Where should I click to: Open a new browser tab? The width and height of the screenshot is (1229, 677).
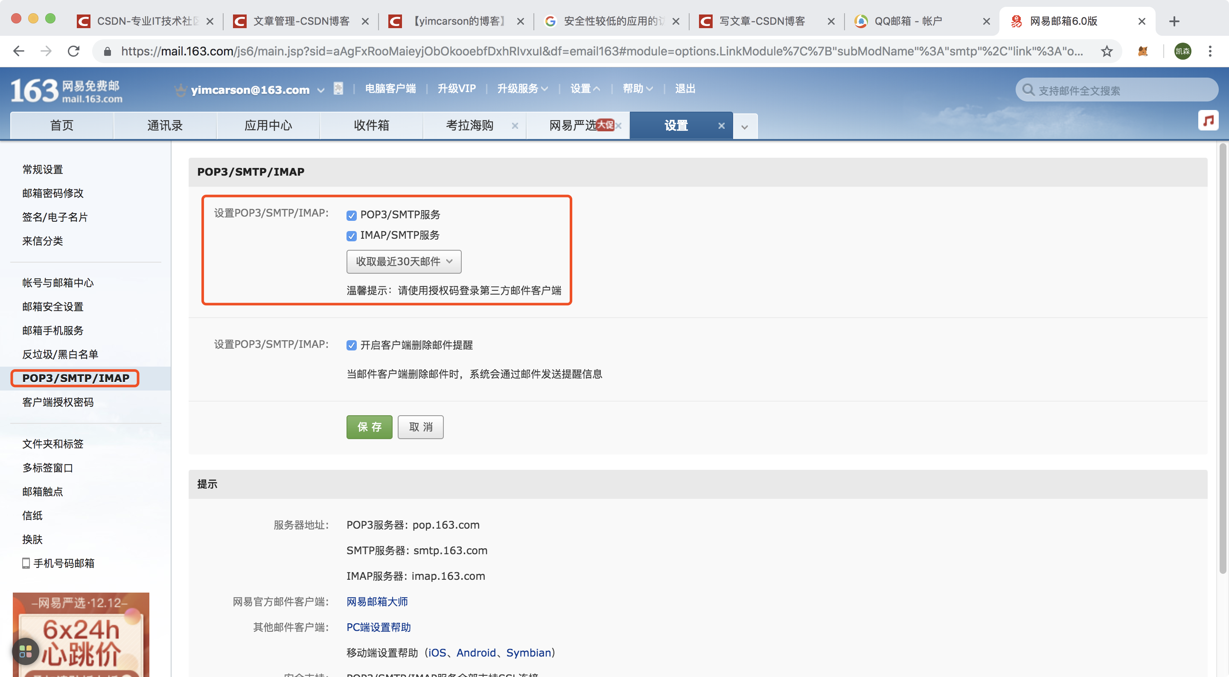(x=1174, y=21)
